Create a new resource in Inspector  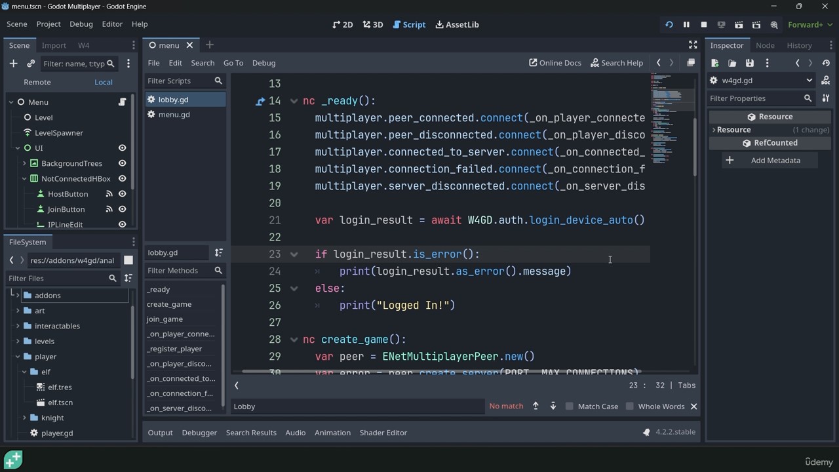click(715, 63)
